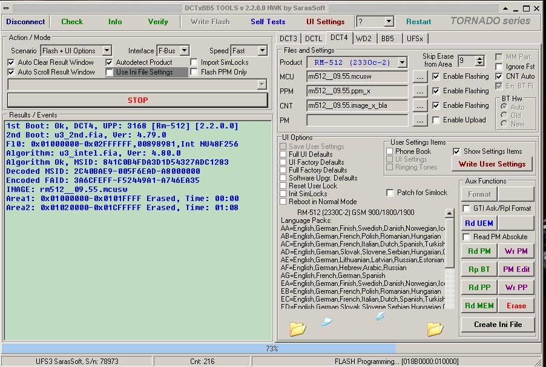Open the UFSx tab
Screen dimensions: 546x367
[415, 38]
